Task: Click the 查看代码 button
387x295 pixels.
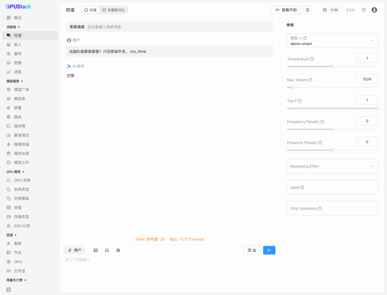Action: point(286,10)
